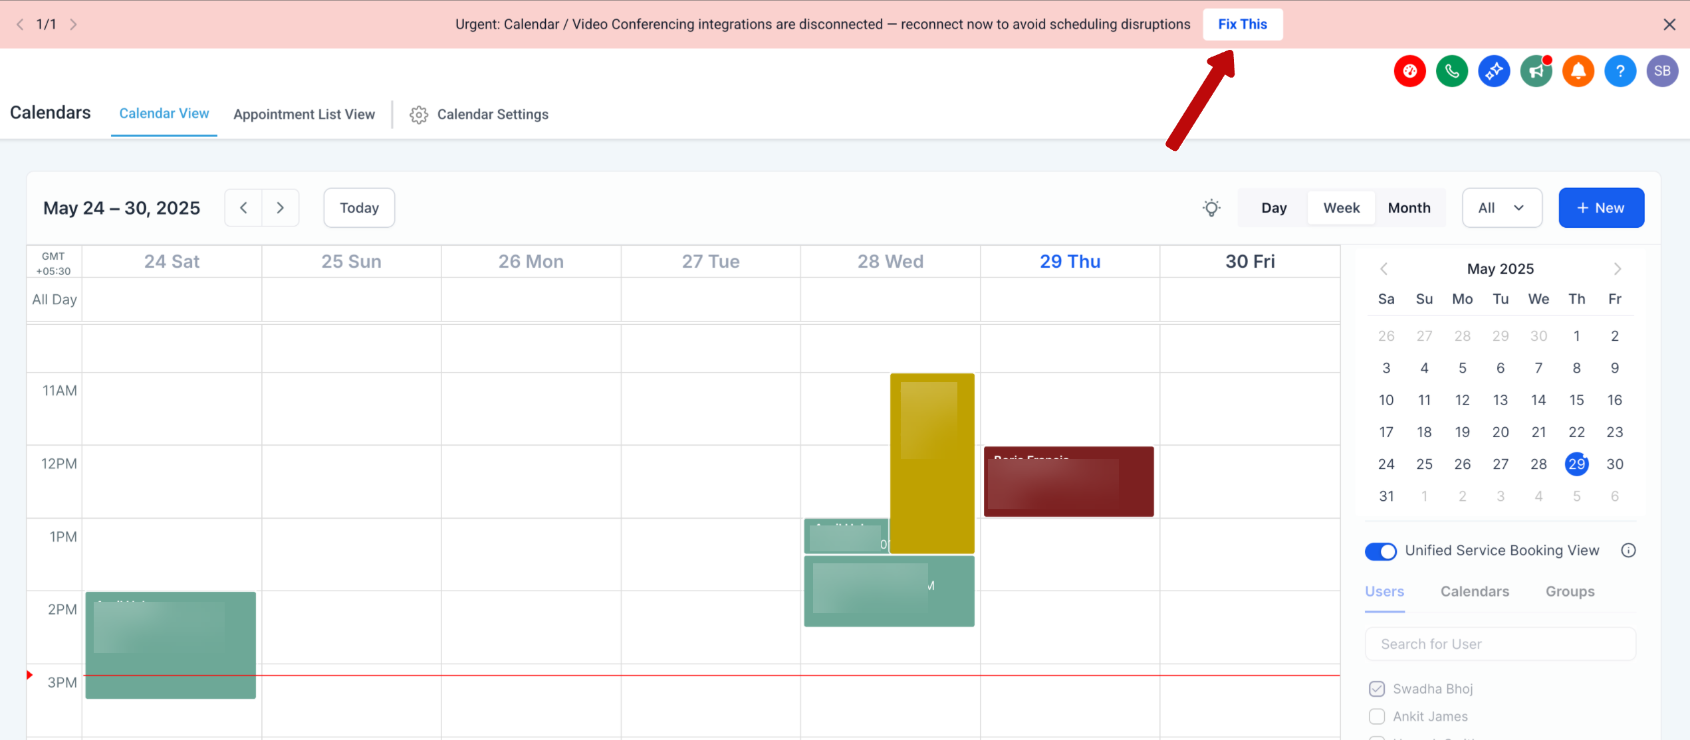Show previous month in mini calendar
Viewport: 1690px width, 740px height.
pyautogui.click(x=1384, y=269)
